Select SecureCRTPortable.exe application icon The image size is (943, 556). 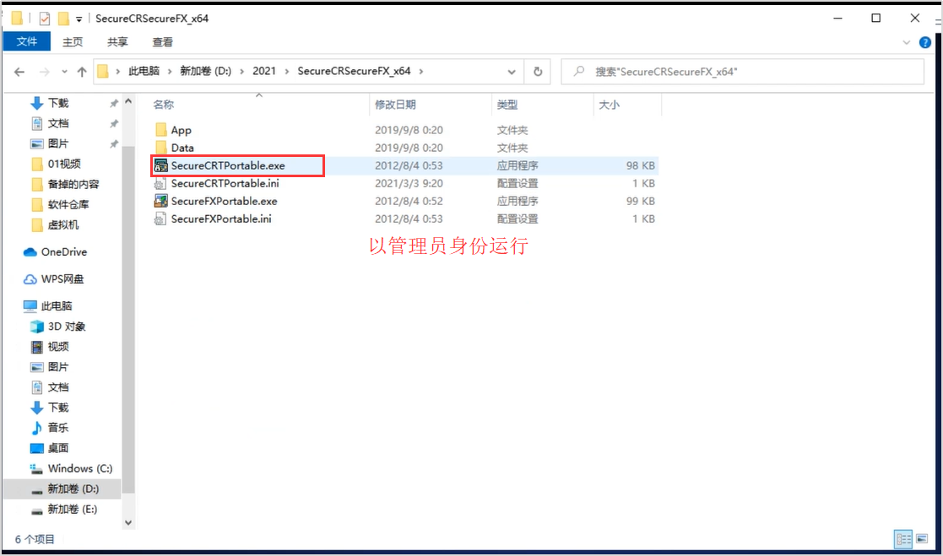coord(160,165)
